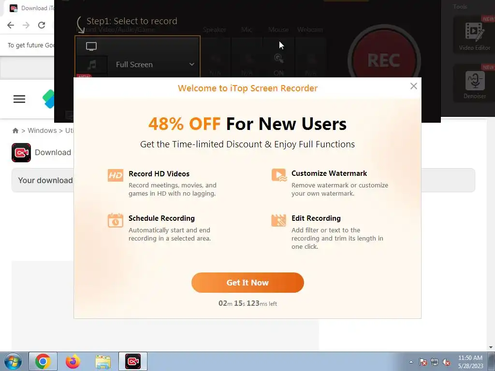Screen dimensions: 495x371
Task: Open the website hamburger menu
Action: [19, 99]
